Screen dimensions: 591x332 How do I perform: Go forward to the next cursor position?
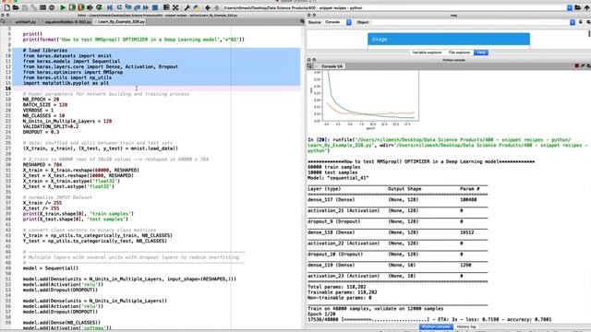pos(216,7)
